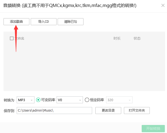Click the 添加歌曲 button
Screen dimensions: 167x133
pyautogui.click(x=16, y=22)
